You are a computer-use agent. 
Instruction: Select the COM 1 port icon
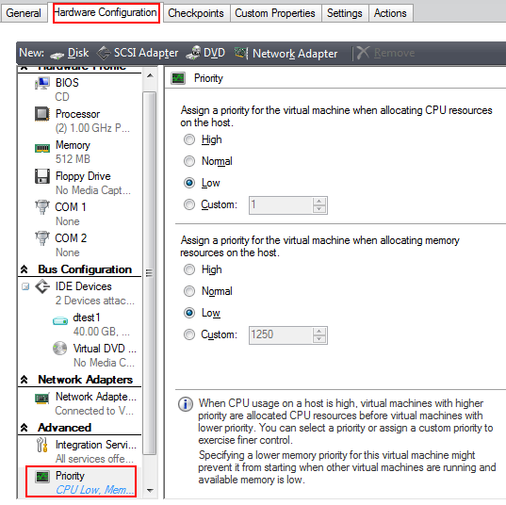42,207
